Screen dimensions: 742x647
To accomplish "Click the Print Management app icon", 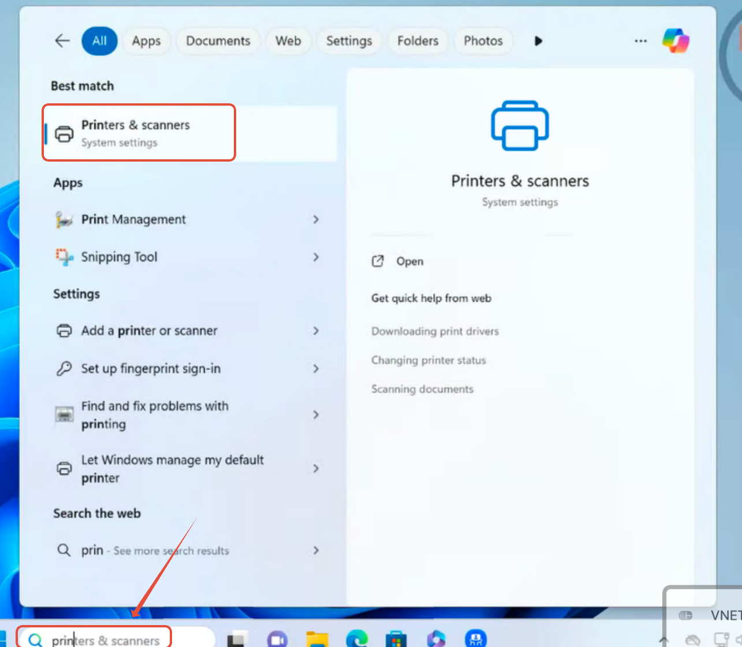I will [x=64, y=219].
